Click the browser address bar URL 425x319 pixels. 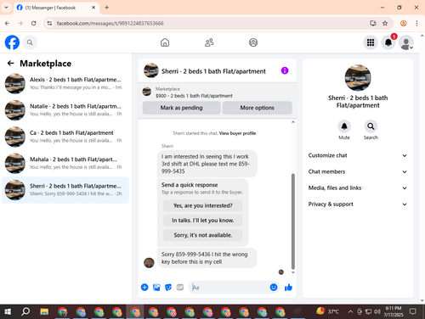110,23
